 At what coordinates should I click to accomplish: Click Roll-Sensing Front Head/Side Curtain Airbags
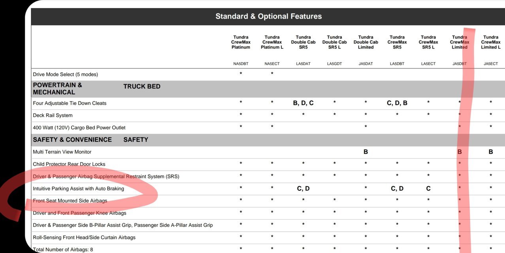(x=84, y=238)
